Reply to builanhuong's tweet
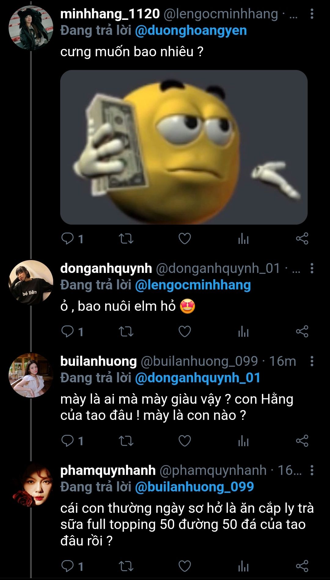Viewport: 330px width, 580px height. [68, 441]
